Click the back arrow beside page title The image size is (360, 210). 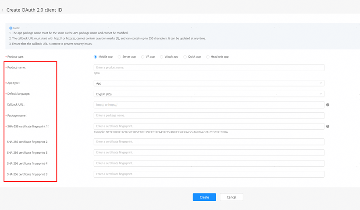coord(2,10)
